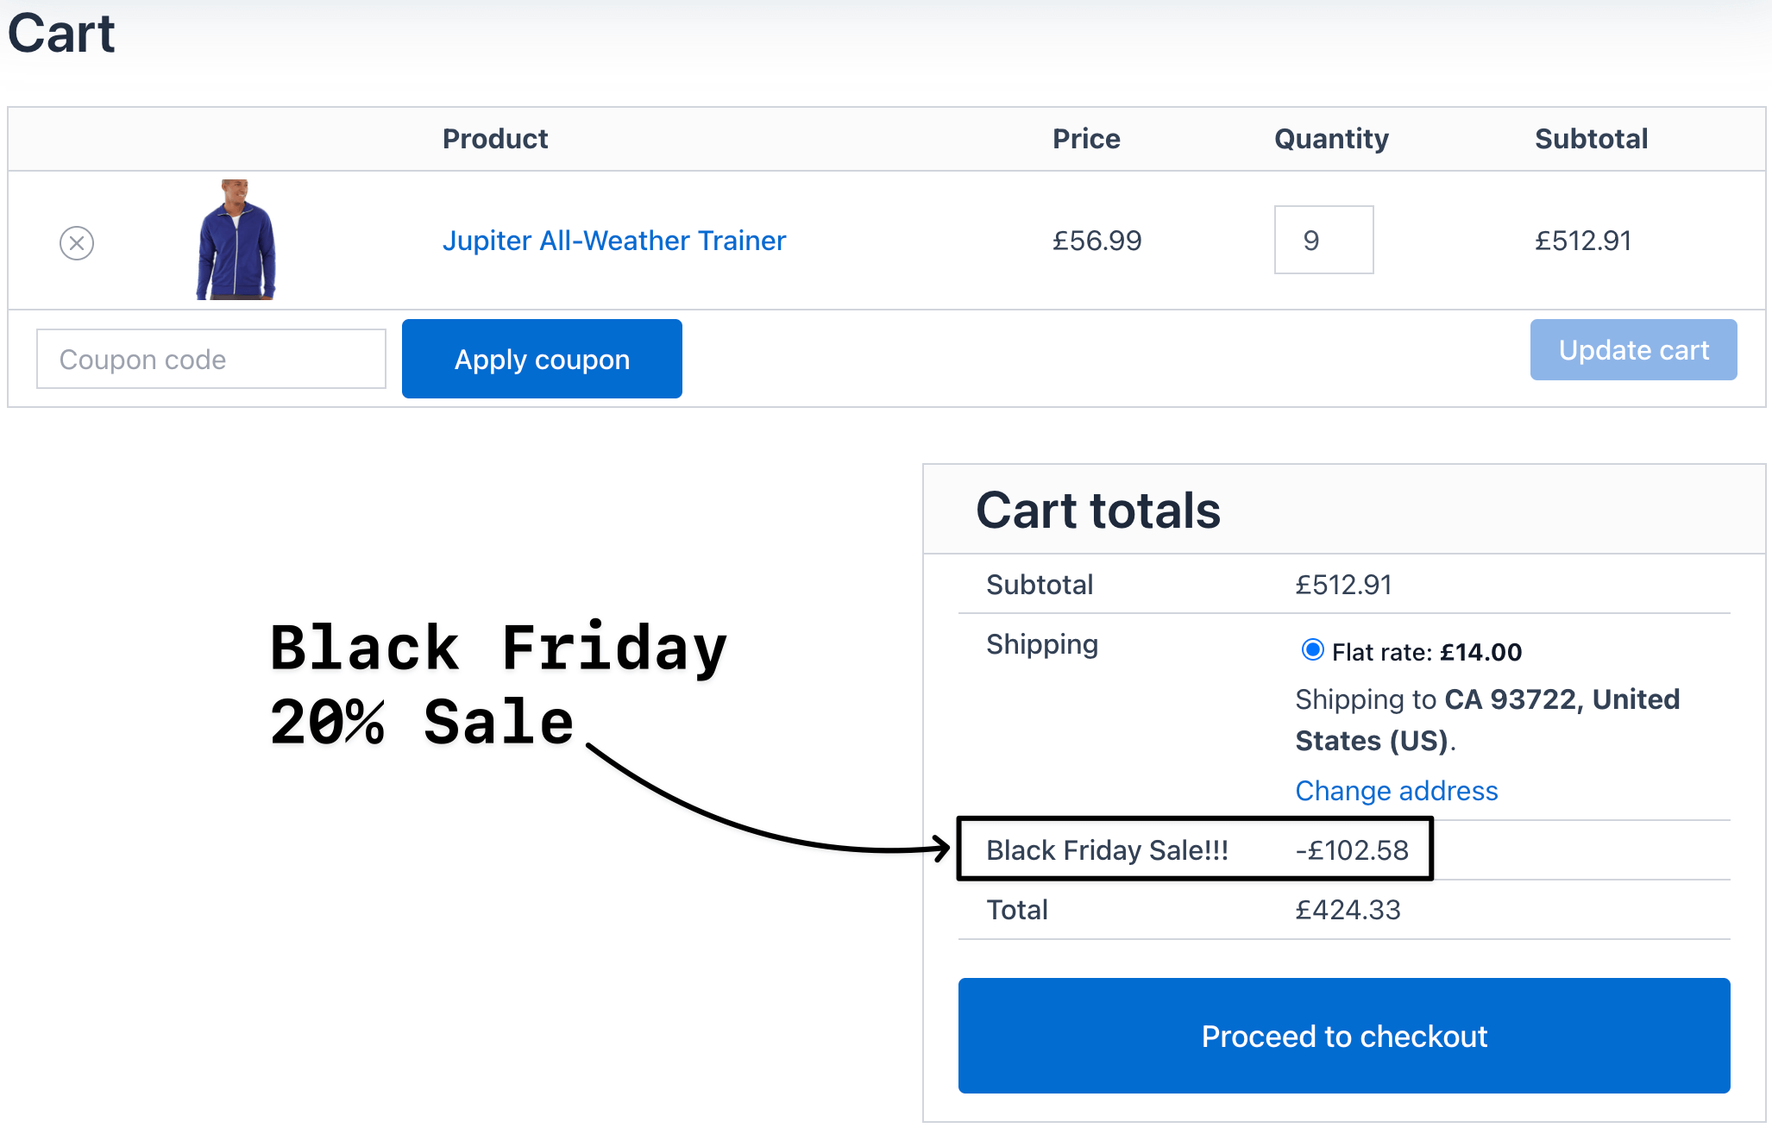Click the Black Friday Sale!!! discount label
1772x1128 pixels.
[x=1107, y=850]
